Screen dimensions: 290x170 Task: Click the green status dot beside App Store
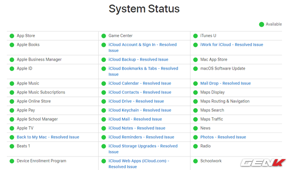pyautogui.click(x=12, y=36)
